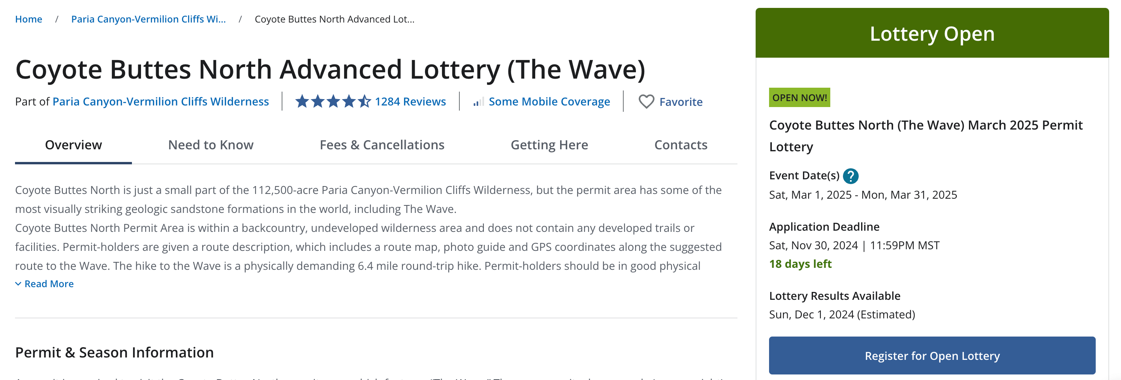Image resolution: width=1121 pixels, height=380 pixels.
Task: Open the Fees & Cancellations tab
Action: click(382, 145)
